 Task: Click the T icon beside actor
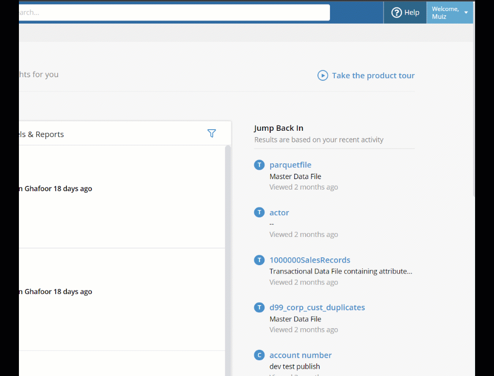pos(259,212)
